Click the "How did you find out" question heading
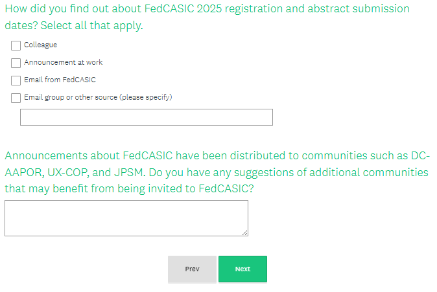 tap(65, 9)
